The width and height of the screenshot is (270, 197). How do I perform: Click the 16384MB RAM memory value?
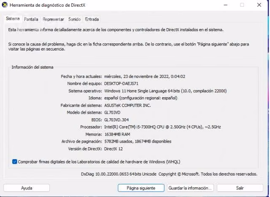click(117, 134)
